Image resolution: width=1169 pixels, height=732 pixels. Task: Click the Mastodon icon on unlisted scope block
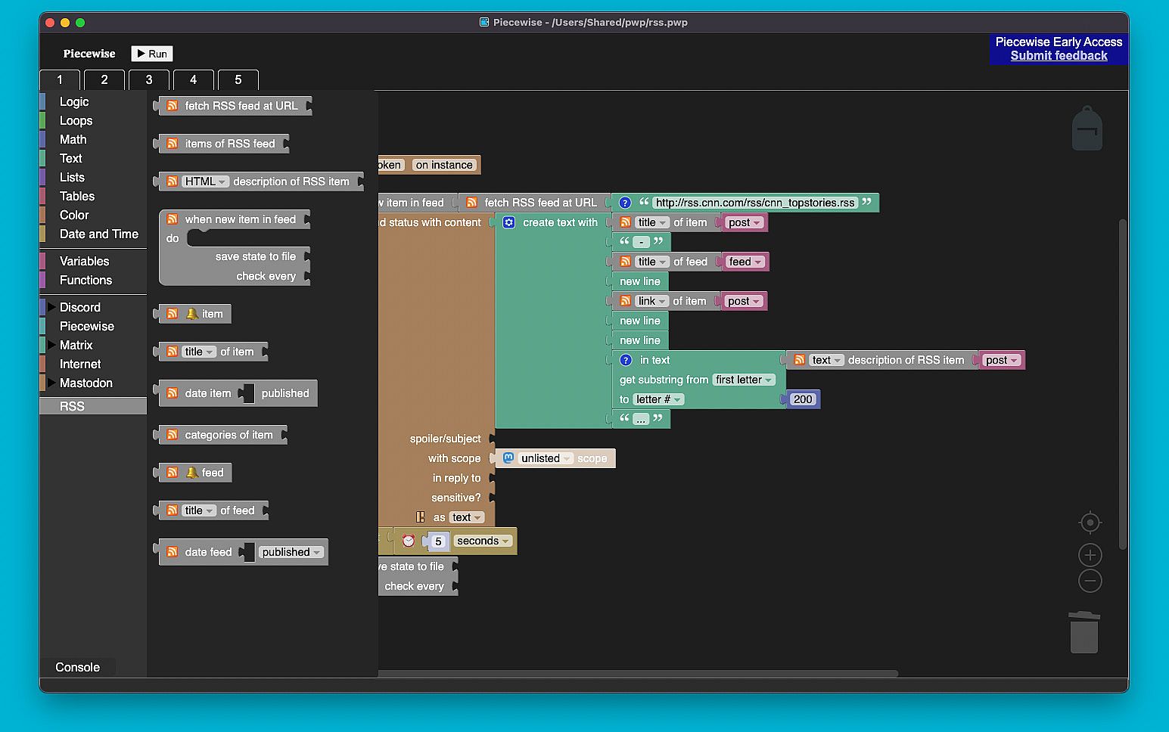pos(509,458)
